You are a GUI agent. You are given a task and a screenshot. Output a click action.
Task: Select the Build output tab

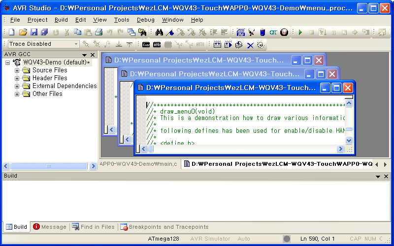pyautogui.click(x=16, y=227)
